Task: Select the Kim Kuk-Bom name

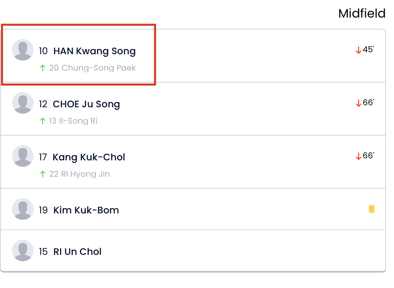Action: pyautogui.click(x=86, y=210)
